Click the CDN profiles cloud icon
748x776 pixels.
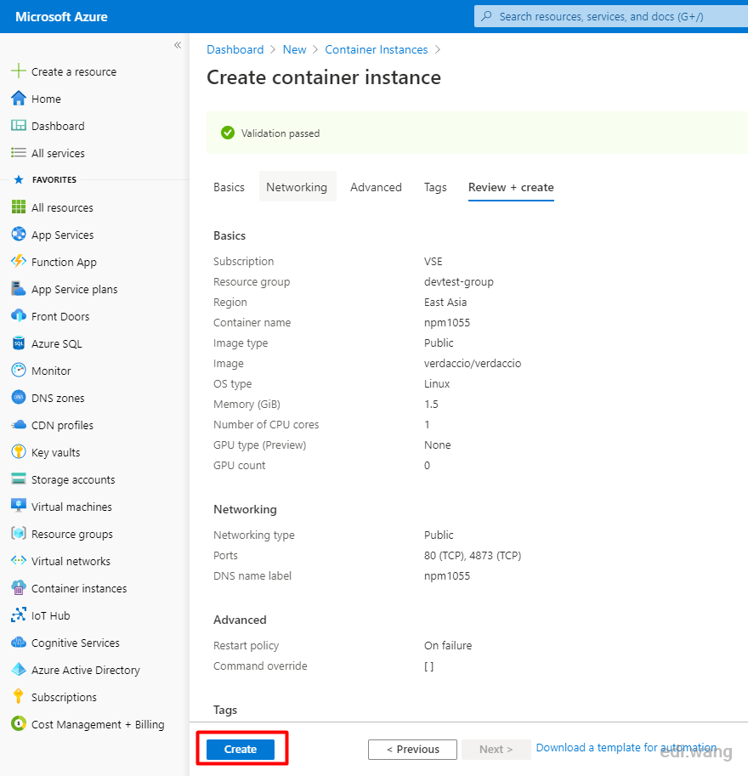pos(19,425)
